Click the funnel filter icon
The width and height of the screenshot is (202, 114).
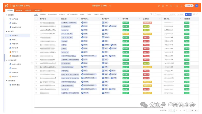[x=151, y=14]
